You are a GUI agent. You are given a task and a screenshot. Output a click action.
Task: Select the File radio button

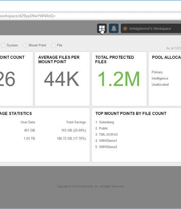pyautogui.click(x=54, y=45)
